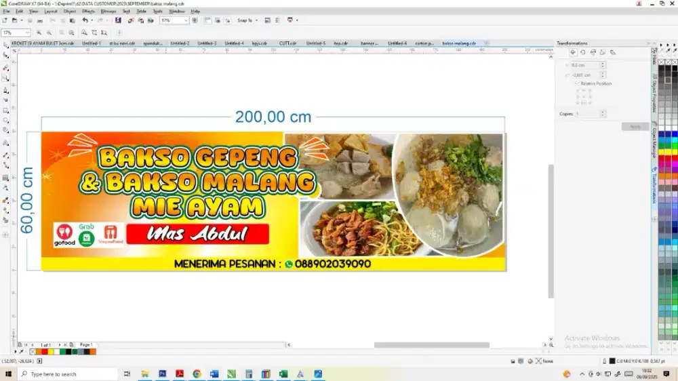
Task: Click next page arrow in page navigator
Action: pyautogui.click(x=60, y=344)
